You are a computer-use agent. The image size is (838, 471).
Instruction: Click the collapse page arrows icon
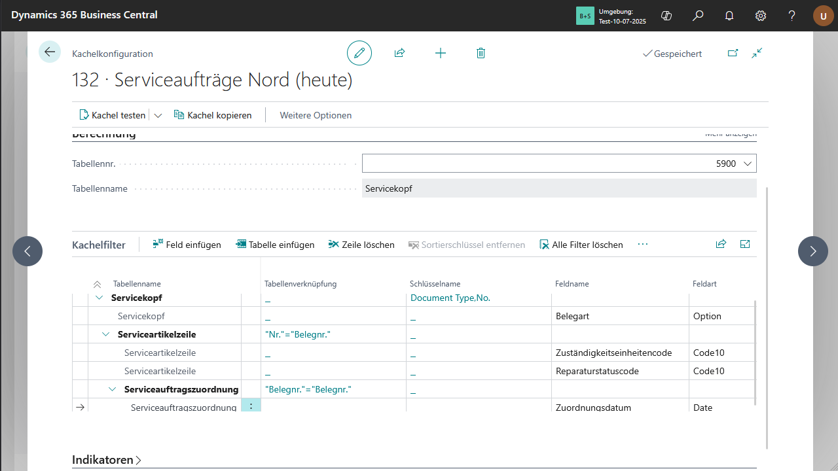pyautogui.click(x=757, y=53)
